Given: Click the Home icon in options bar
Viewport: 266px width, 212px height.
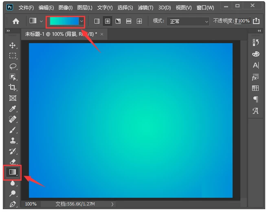Looking at the screenshot, I should (x=16, y=21).
